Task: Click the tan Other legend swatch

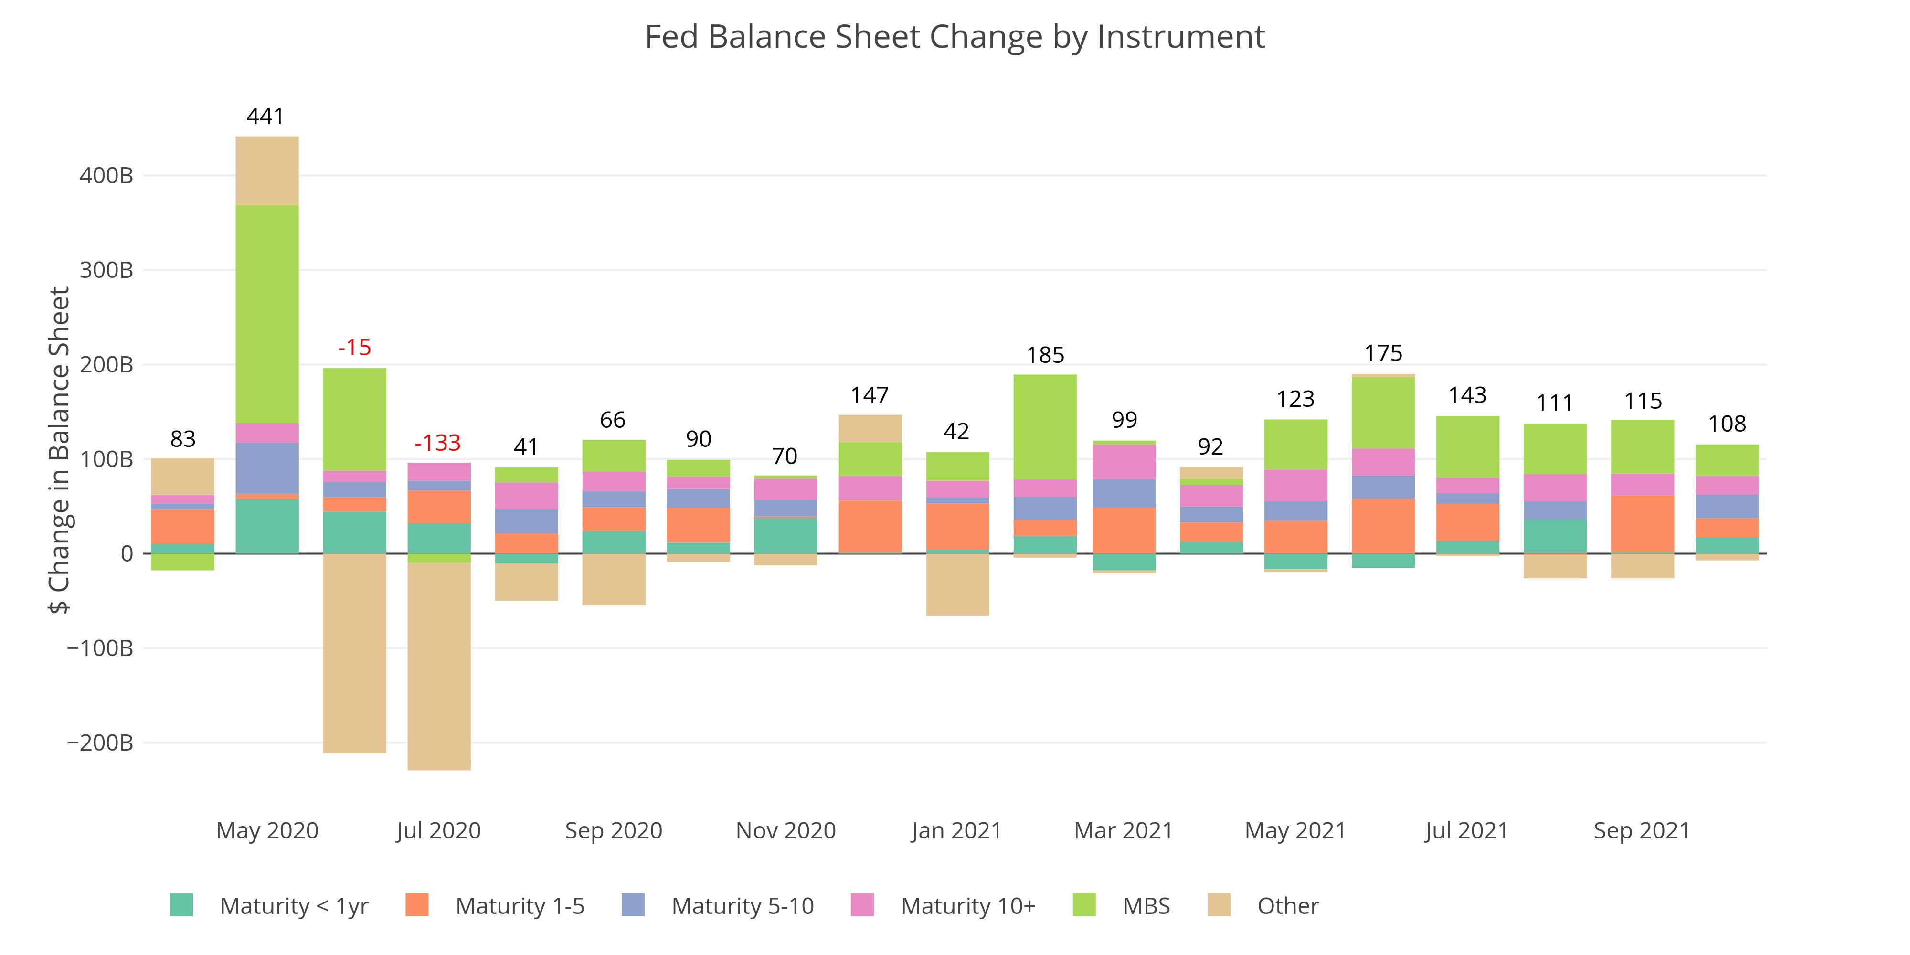Action: coord(1218,905)
